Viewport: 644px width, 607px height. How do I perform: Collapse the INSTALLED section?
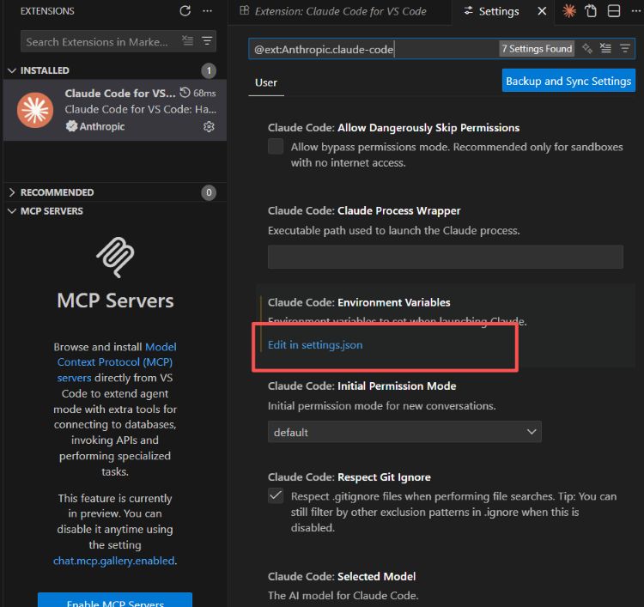pyautogui.click(x=12, y=70)
